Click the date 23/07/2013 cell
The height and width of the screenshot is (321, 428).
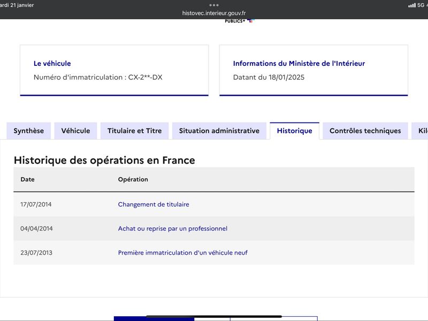[x=36, y=253]
